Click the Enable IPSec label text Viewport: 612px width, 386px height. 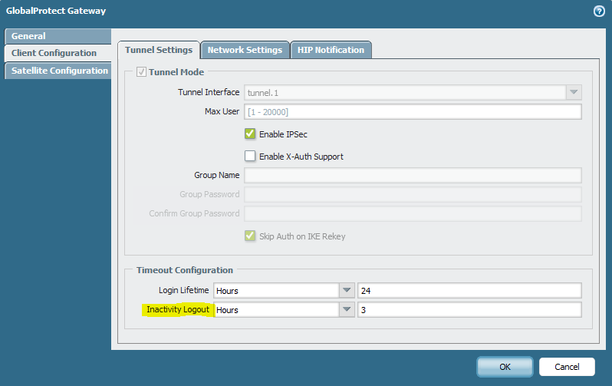coord(283,134)
